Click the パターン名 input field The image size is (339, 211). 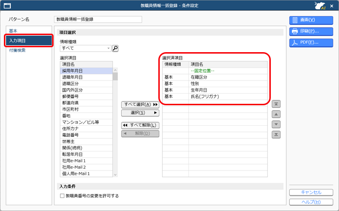coord(98,19)
